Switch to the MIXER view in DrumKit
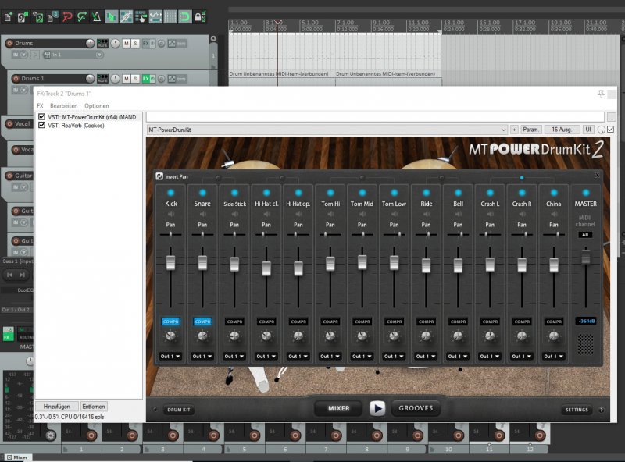 coord(339,408)
